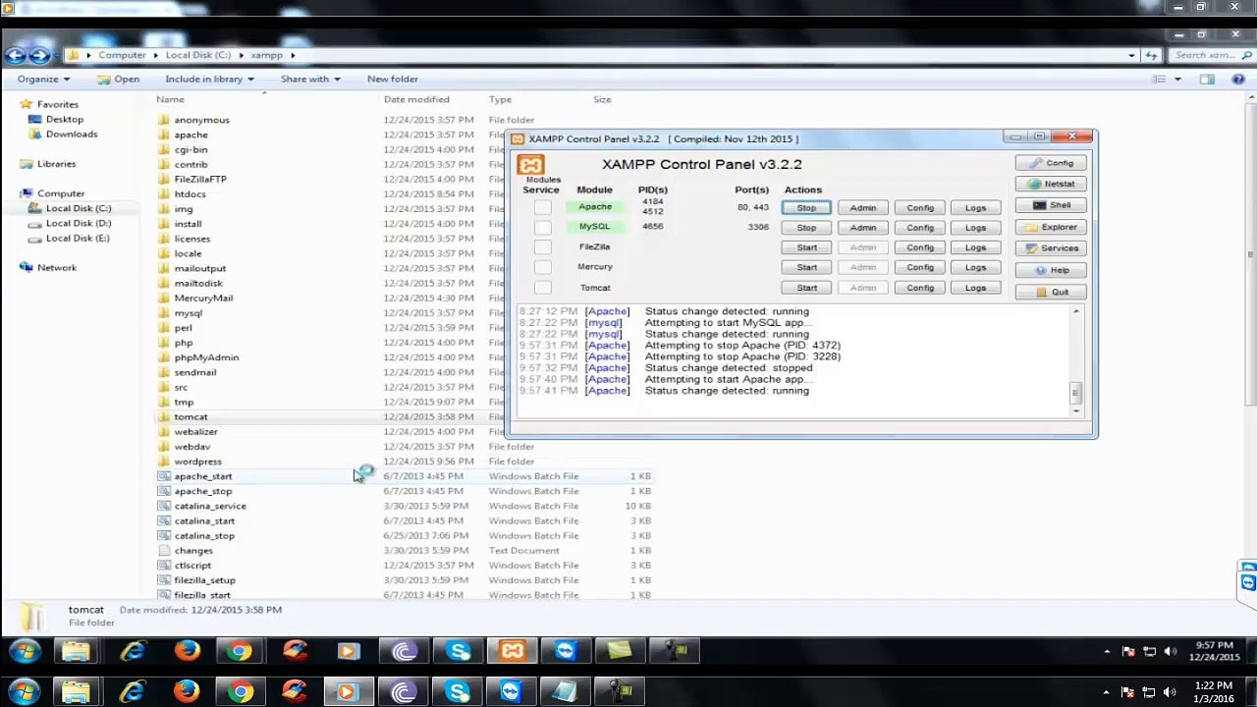Screen dimensions: 1257x707
Task: Tick the Mercury service checkbox
Action: pos(542,267)
